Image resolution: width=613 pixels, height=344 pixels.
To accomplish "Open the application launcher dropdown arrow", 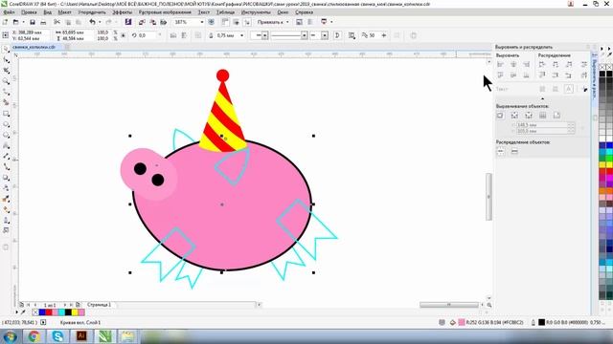I will [x=331, y=22].
